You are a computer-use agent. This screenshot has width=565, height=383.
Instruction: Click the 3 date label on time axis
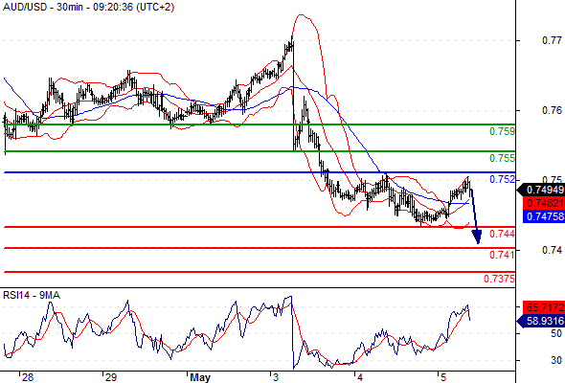276,377
